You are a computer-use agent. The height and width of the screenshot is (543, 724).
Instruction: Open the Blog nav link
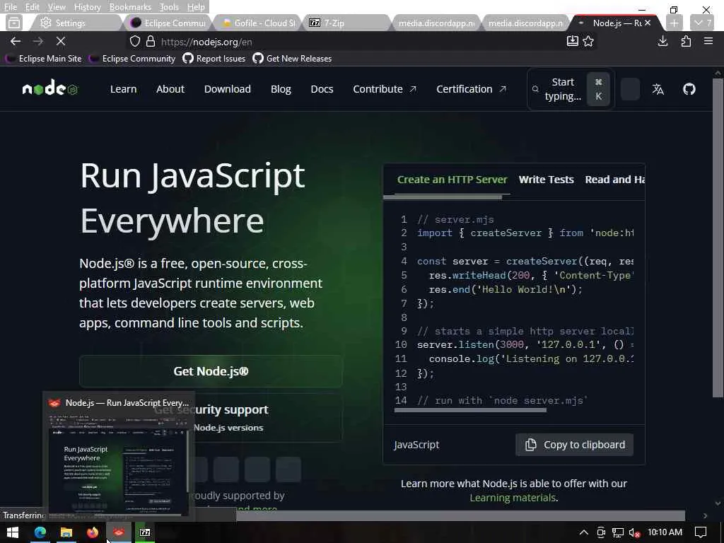click(x=281, y=89)
